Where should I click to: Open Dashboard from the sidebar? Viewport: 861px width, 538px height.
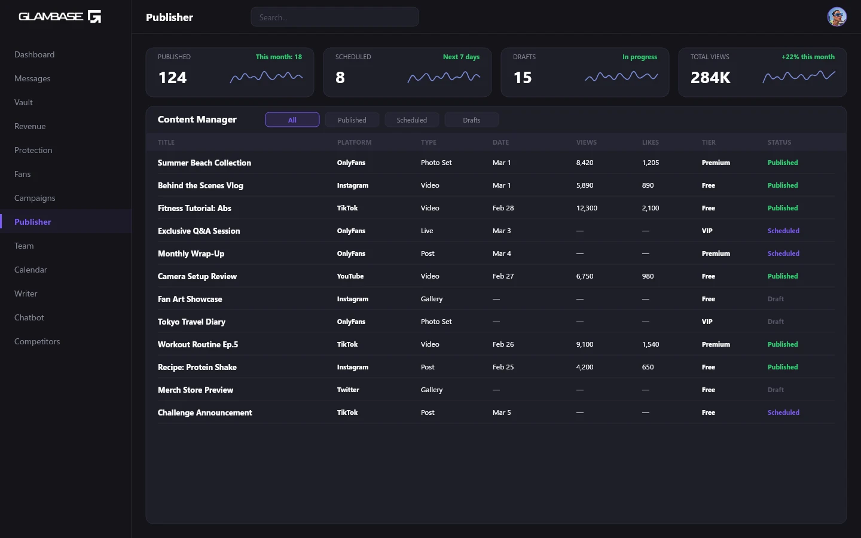point(35,54)
